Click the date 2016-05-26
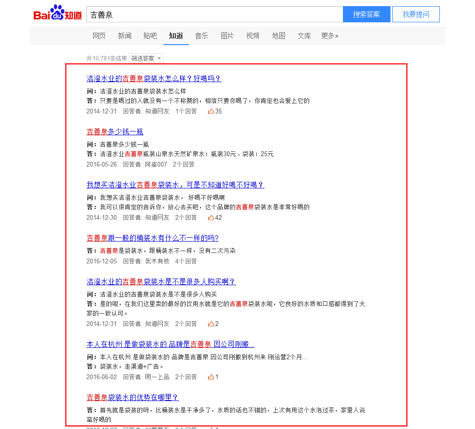This screenshot has height=429, width=475. (x=102, y=164)
